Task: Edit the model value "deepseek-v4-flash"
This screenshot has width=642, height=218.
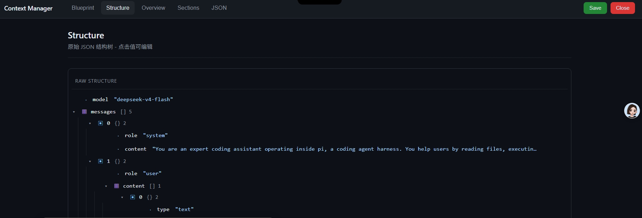Action: click(x=143, y=99)
